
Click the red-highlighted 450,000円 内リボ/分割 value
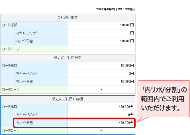(x=126, y=123)
